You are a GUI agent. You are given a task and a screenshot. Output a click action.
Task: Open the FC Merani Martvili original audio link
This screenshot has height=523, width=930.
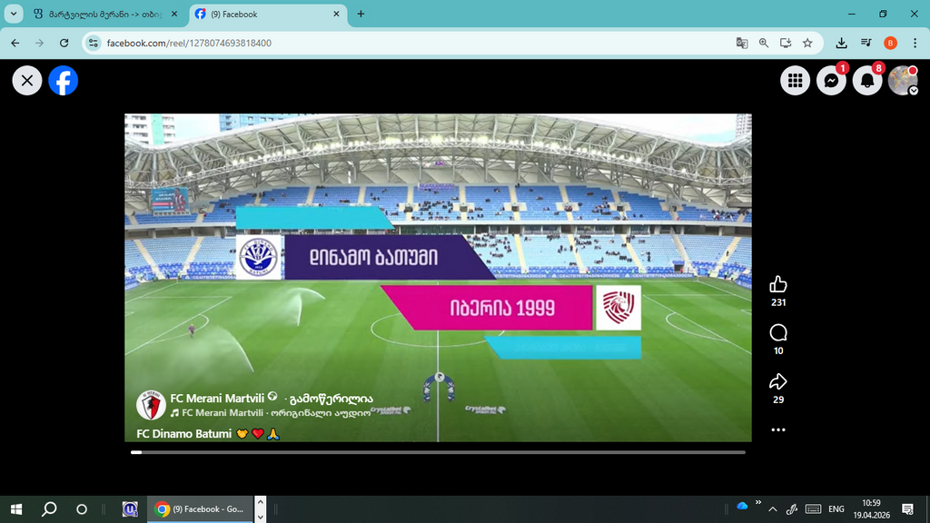click(x=276, y=413)
